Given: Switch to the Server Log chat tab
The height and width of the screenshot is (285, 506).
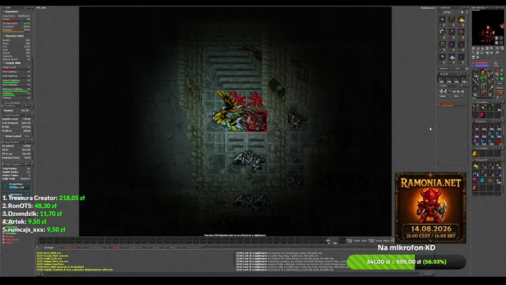Looking at the screenshot, I should [x=70, y=248].
